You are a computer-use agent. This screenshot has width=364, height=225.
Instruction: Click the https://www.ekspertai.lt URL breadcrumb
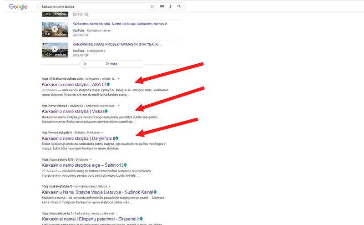pos(78,213)
